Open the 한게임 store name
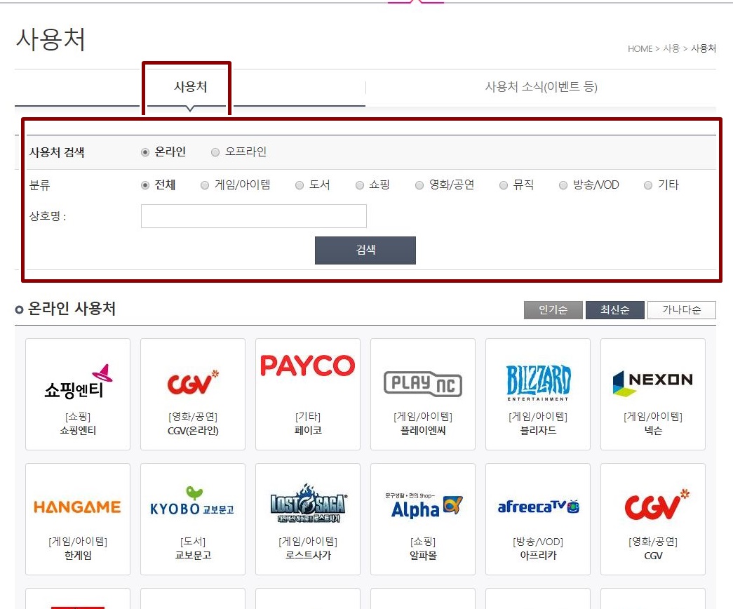Image resolution: width=733 pixels, height=609 pixels. click(x=78, y=555)
